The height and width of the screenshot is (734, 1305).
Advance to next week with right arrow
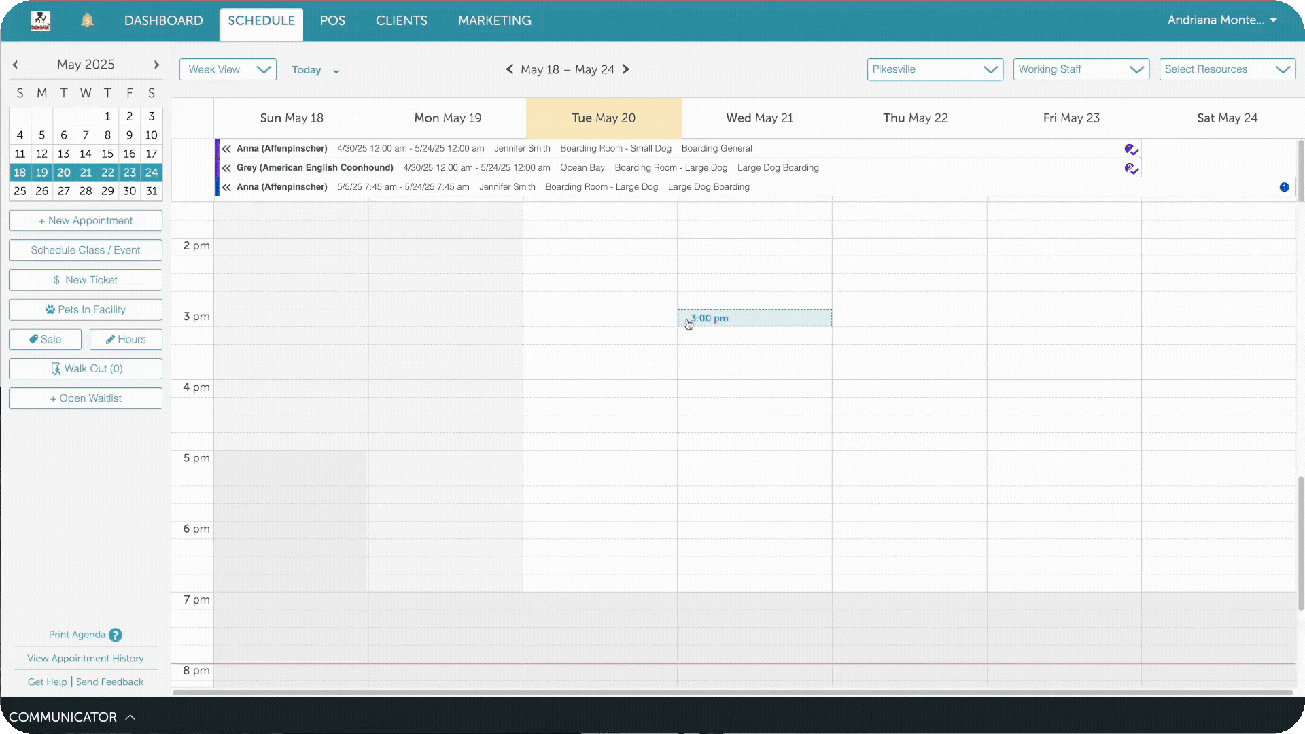tap(626, 69)
